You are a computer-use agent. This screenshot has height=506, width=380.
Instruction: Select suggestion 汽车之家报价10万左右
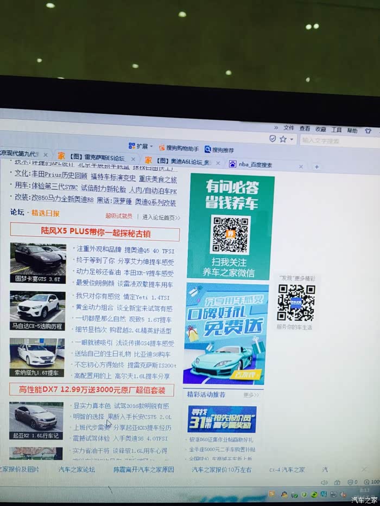point(221,470)
